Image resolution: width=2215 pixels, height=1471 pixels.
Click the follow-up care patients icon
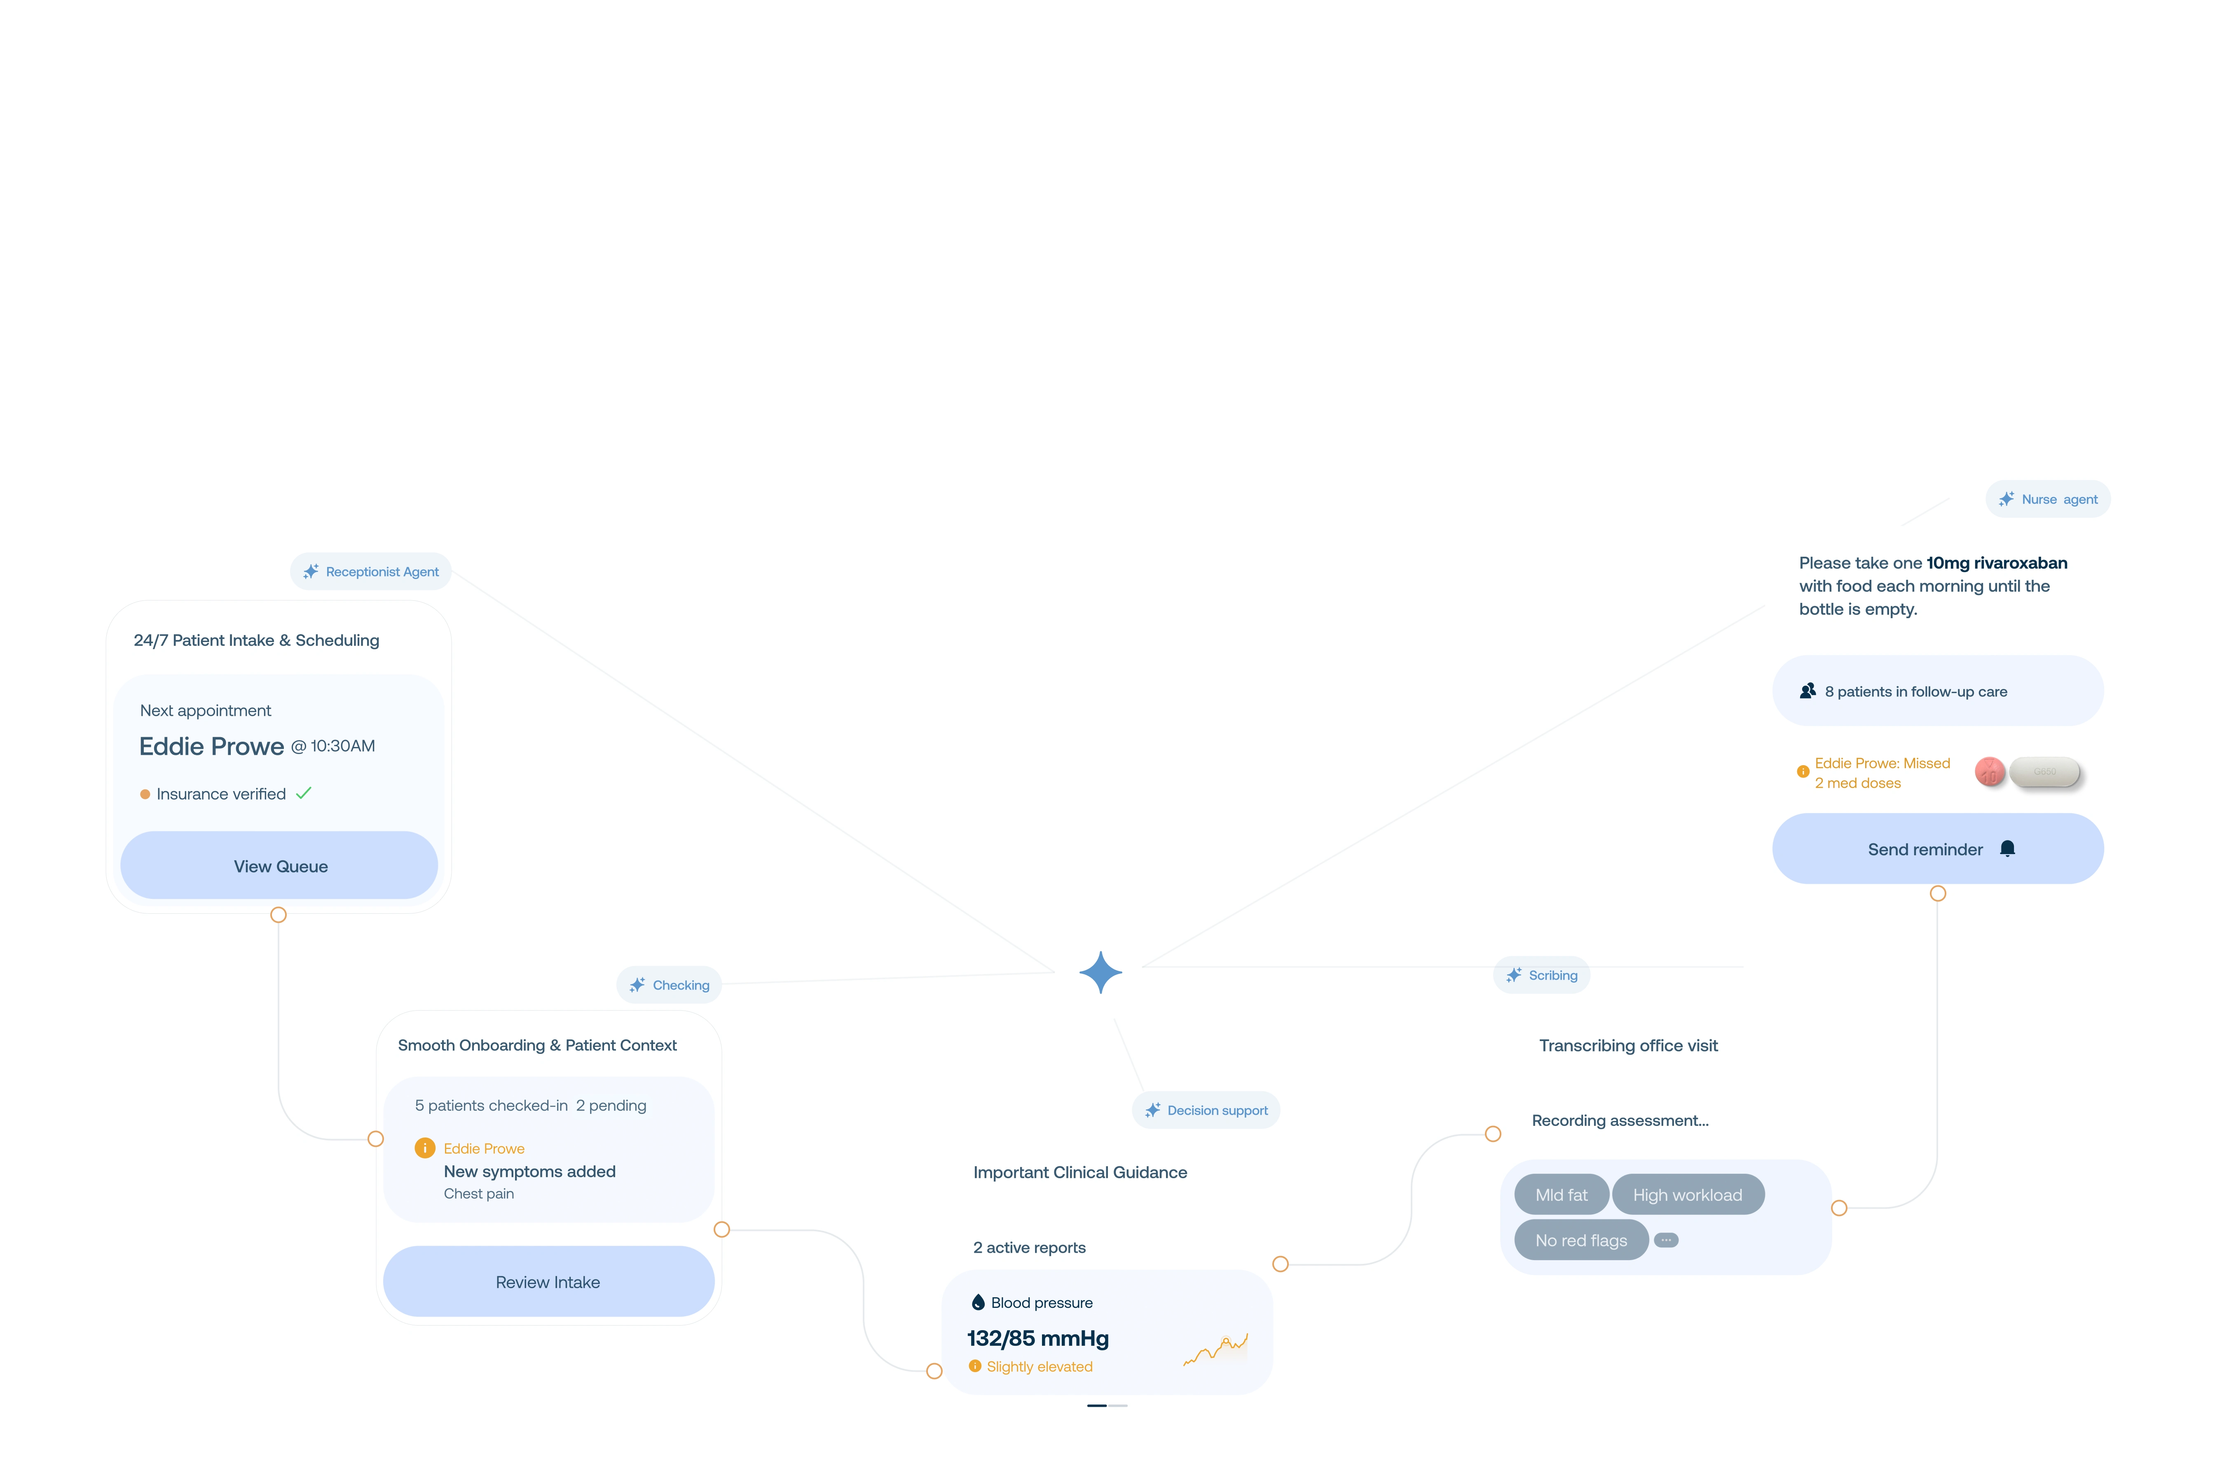(x=1808, y=691)
